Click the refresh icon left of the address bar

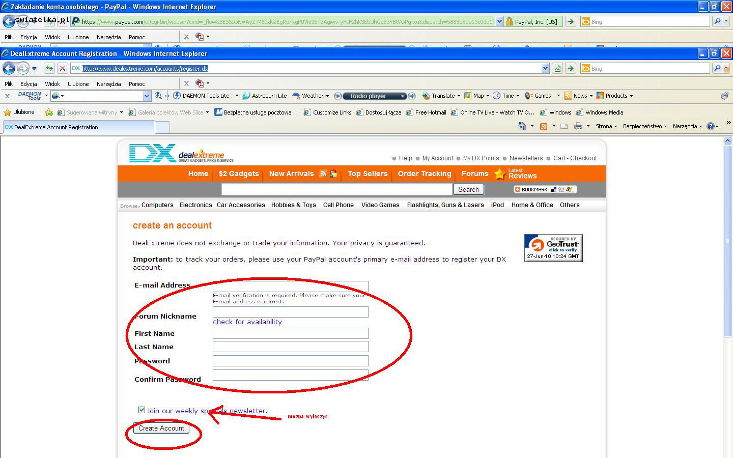pos(49,68)
